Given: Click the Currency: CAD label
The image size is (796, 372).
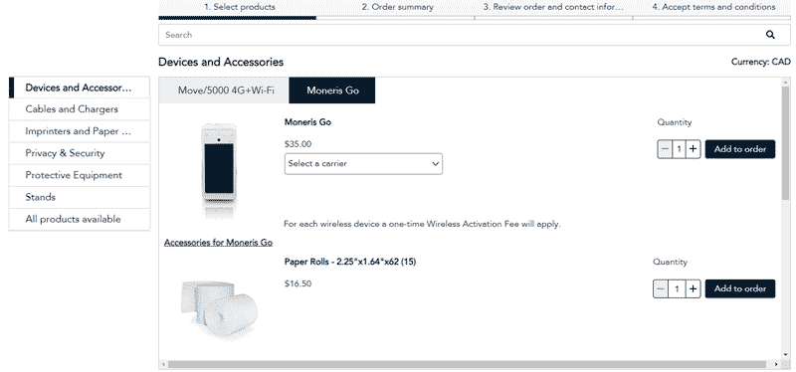Looking at the screenshot, I should pyautogui.click(x=760, y=62).
